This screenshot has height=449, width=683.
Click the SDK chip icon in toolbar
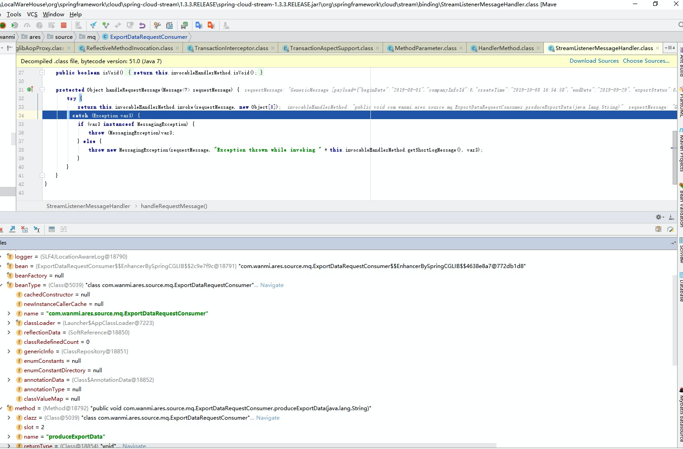coord(184,25)
